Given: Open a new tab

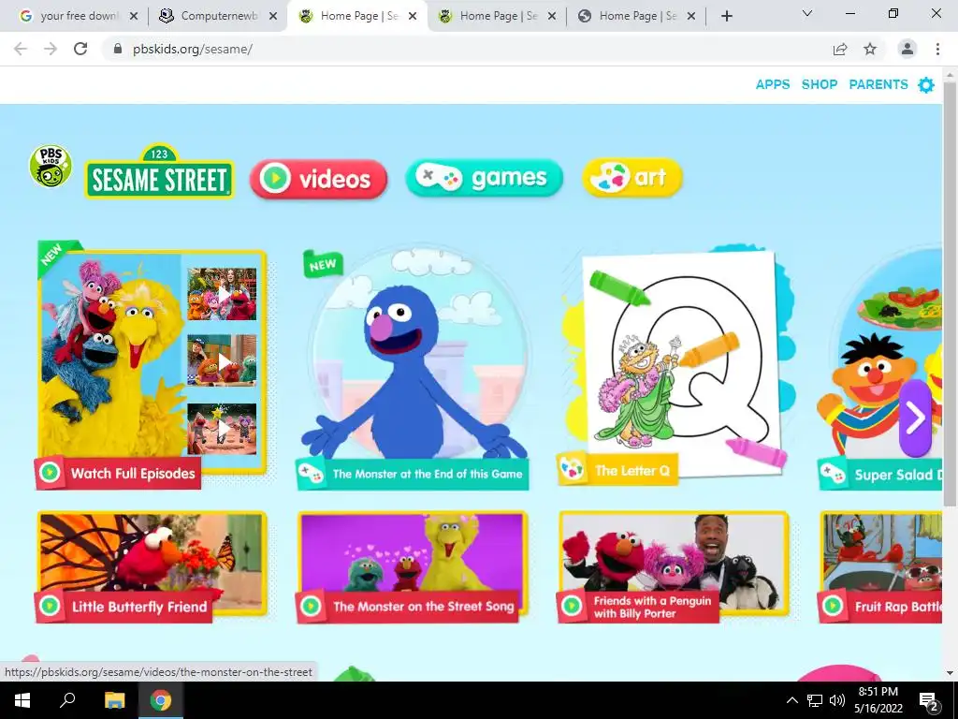Looking at the screenshot, I should click(726, 17).
